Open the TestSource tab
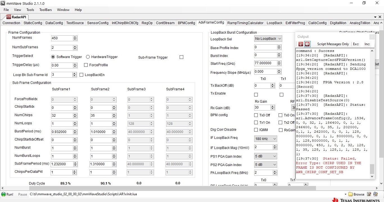The width and height of the screenshot is (384, 202). (75, 23)
